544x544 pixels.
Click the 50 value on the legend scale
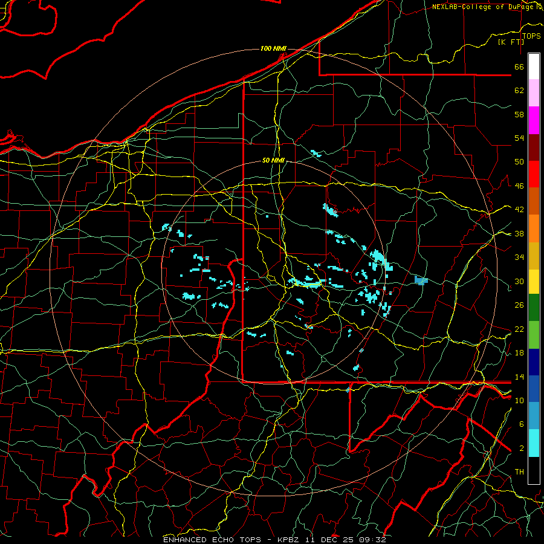click(519, 162)
